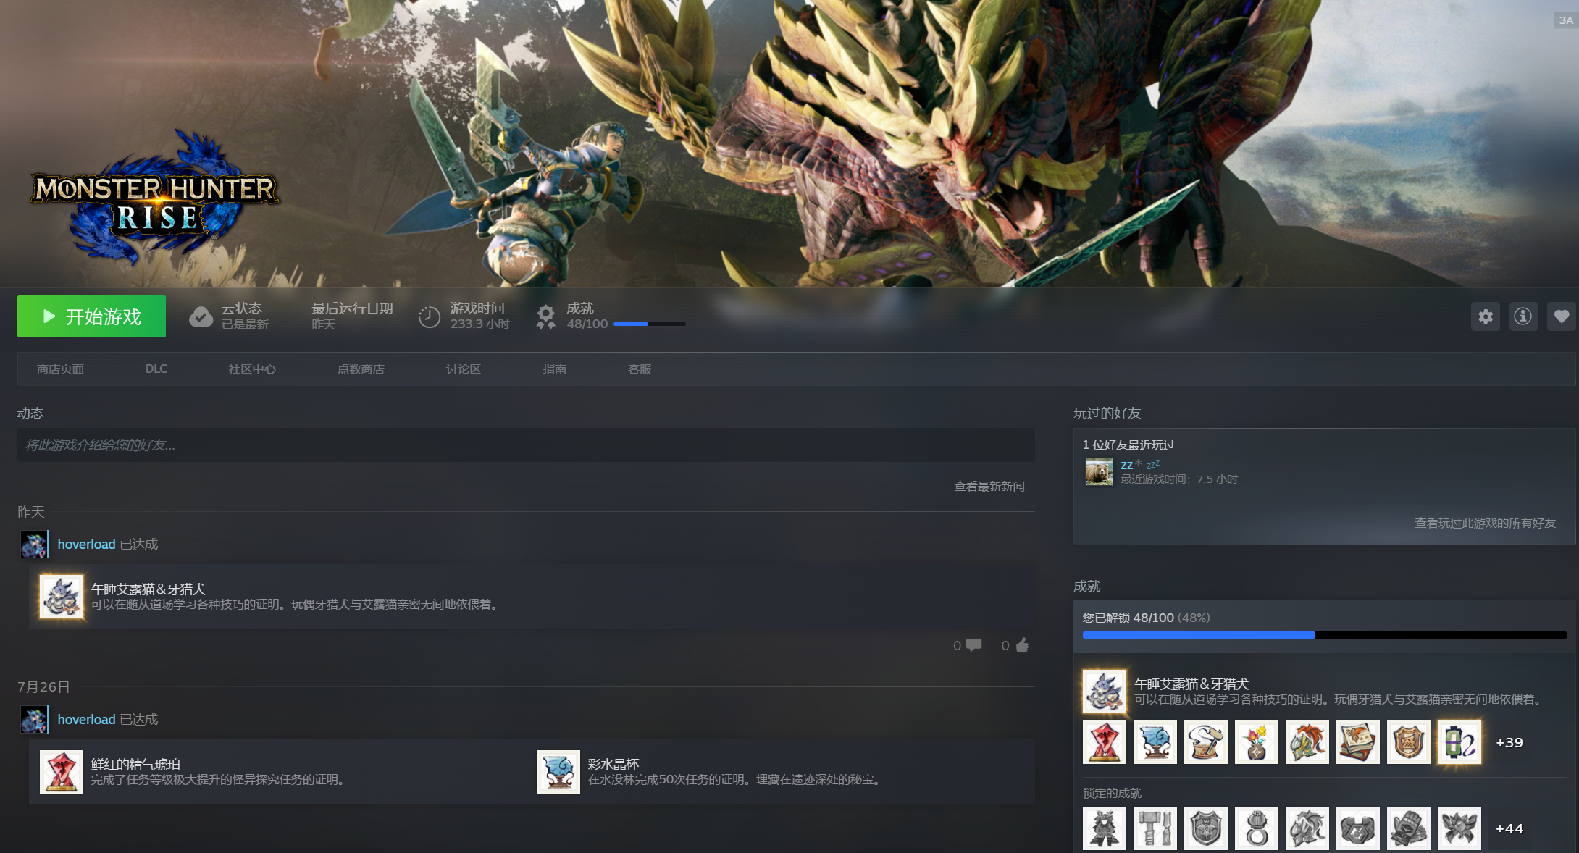Click hoverload username in 昨天 entry

click(x=86, y=544)
